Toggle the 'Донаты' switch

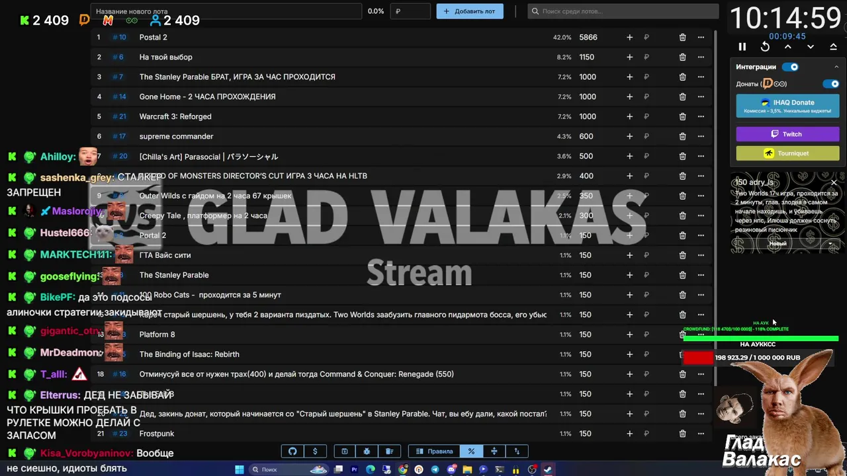(x=830, y=84)
